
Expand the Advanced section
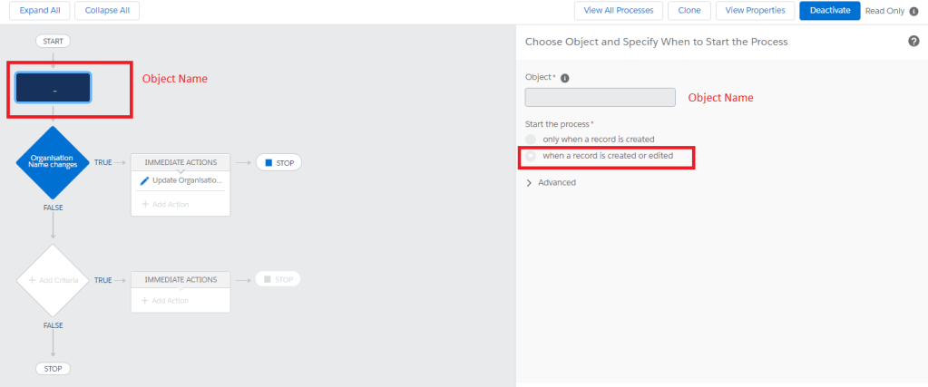552,182
